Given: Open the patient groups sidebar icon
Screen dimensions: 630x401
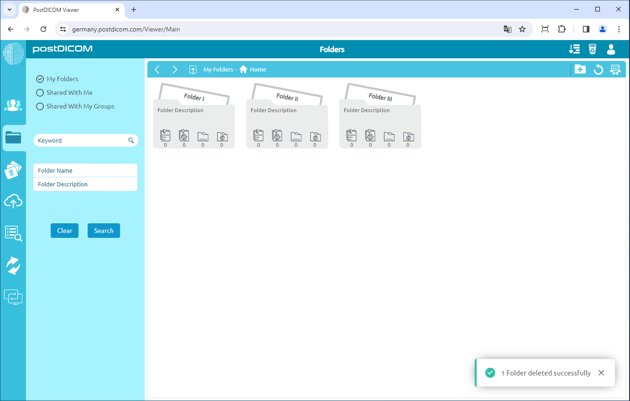Looking at the screenshot, I should 13,105.
